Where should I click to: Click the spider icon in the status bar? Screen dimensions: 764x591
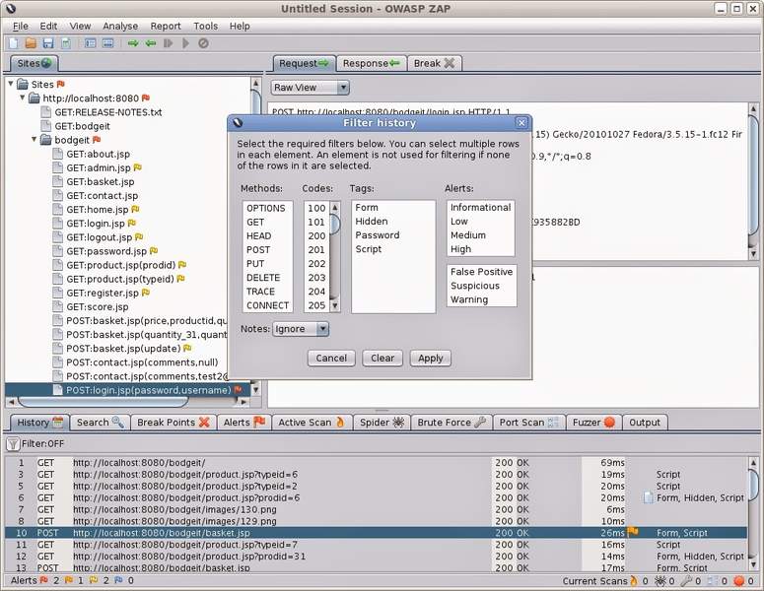point(660,580)
